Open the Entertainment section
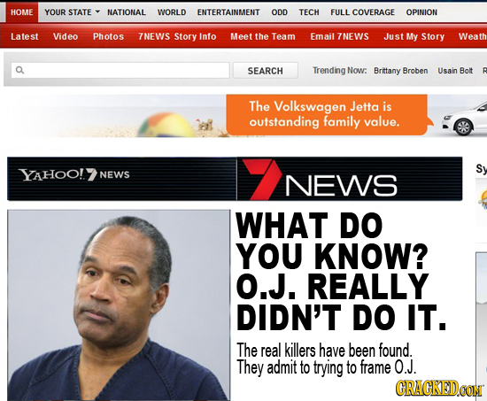The height and width of the screenshot is (401, 487). (x=228, y=12)
